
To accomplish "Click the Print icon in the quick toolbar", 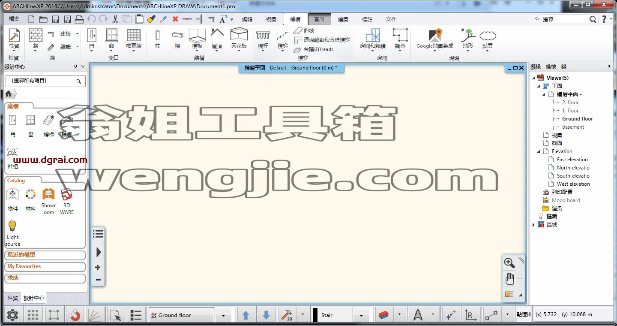I will click(79, 19).
